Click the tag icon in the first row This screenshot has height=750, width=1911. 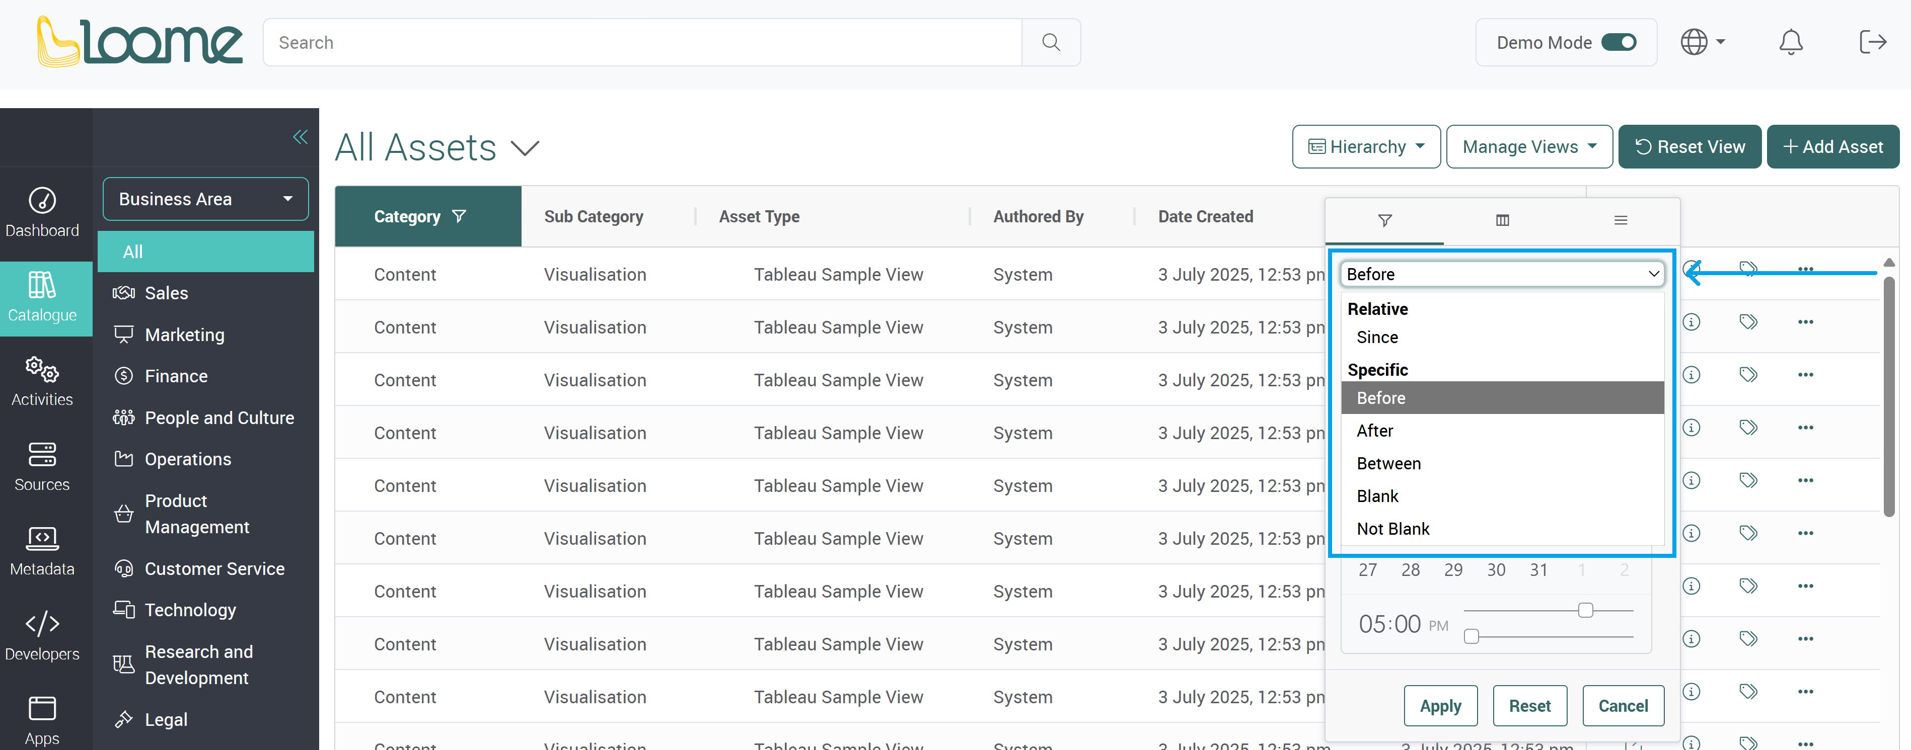tap(1748, 268)
